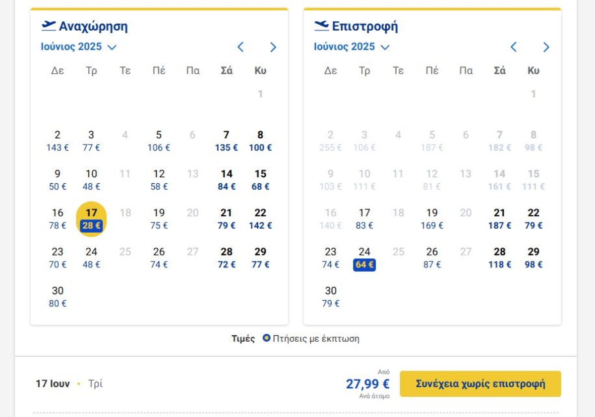Image resolution: width=595 pixels, height=417 pixels.
Task: Go to previous month in departure calendar
Action: tap(240, 47)
